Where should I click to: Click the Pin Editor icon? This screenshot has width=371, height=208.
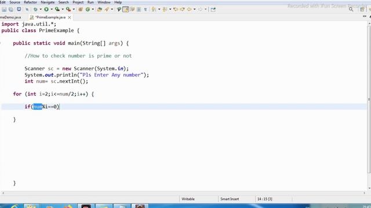pyautogui.click(x=213, y=9)
